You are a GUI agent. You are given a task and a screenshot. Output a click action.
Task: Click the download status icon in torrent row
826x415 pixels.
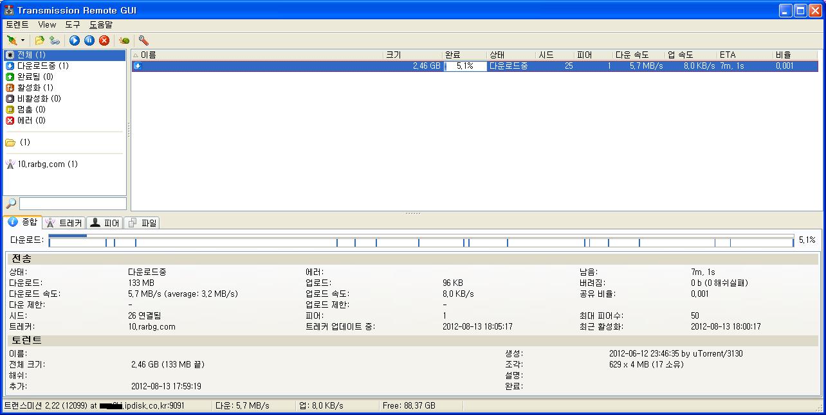point(137,66)
